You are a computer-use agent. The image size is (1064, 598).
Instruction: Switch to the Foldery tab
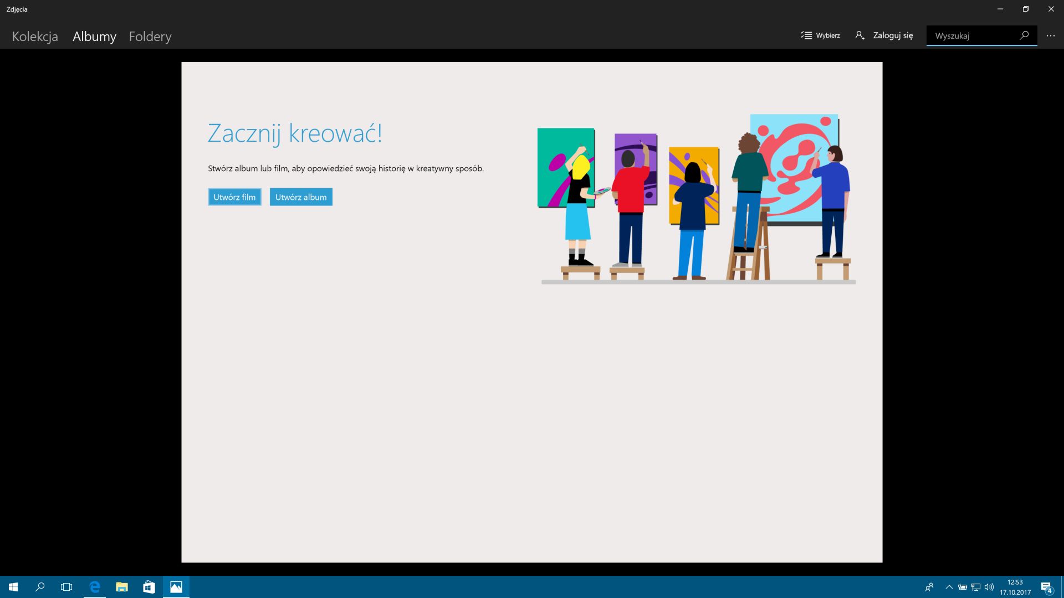pyautogui.click(x=150, y=37)
